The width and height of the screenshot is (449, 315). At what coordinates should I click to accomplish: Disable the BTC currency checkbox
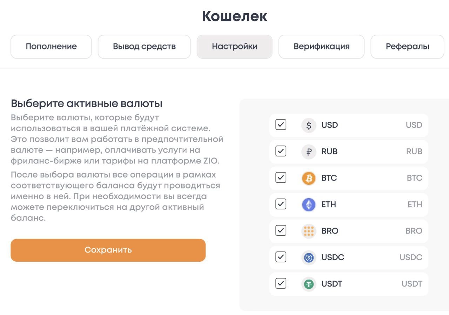281,177
